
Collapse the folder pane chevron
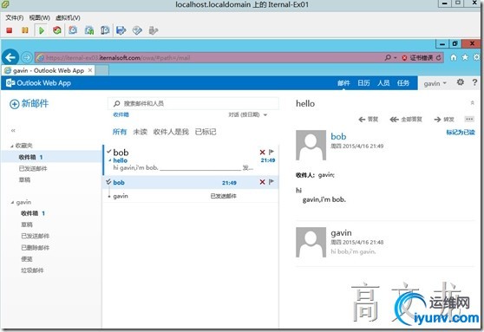pyautogui.click(x=13, y=131)
